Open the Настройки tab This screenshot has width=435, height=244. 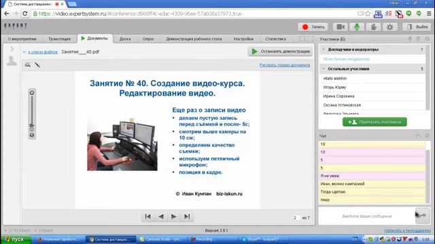point(243,39)
